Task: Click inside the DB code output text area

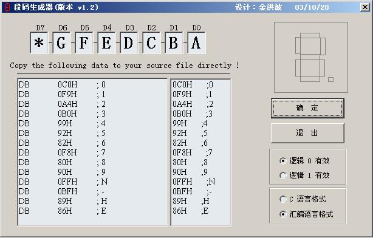Action: point(92,152)
